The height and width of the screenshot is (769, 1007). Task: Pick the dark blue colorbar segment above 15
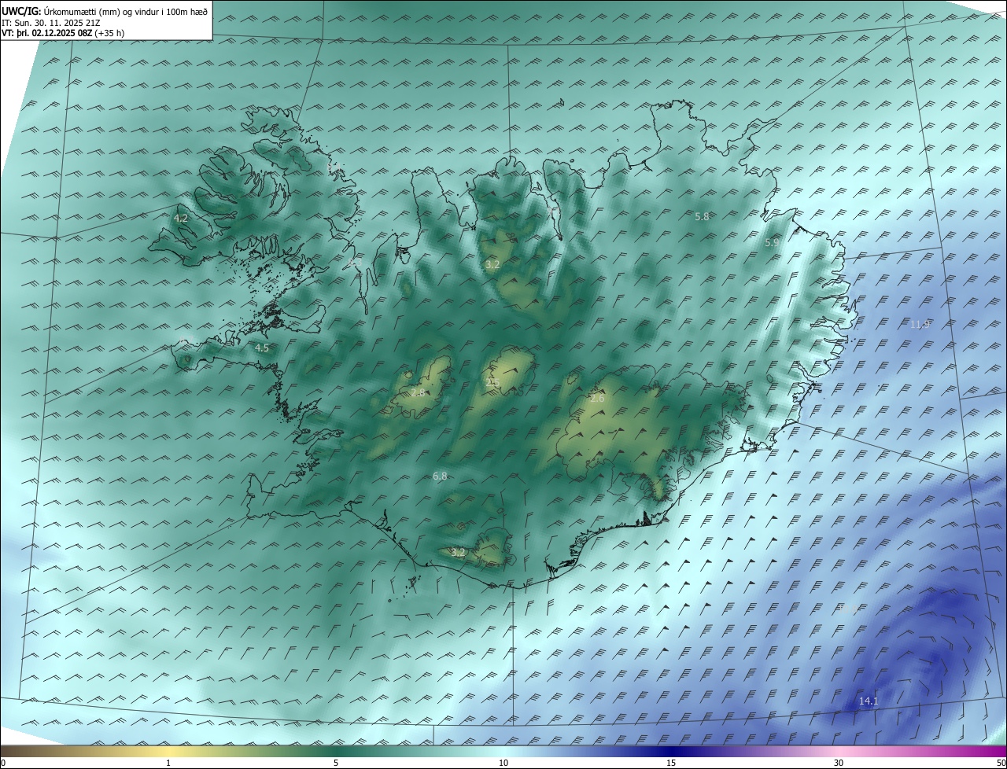[x=671, y=751]
